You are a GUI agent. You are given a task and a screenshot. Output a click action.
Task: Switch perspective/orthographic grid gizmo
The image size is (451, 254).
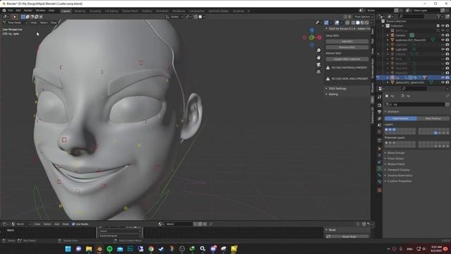point(319,71)
